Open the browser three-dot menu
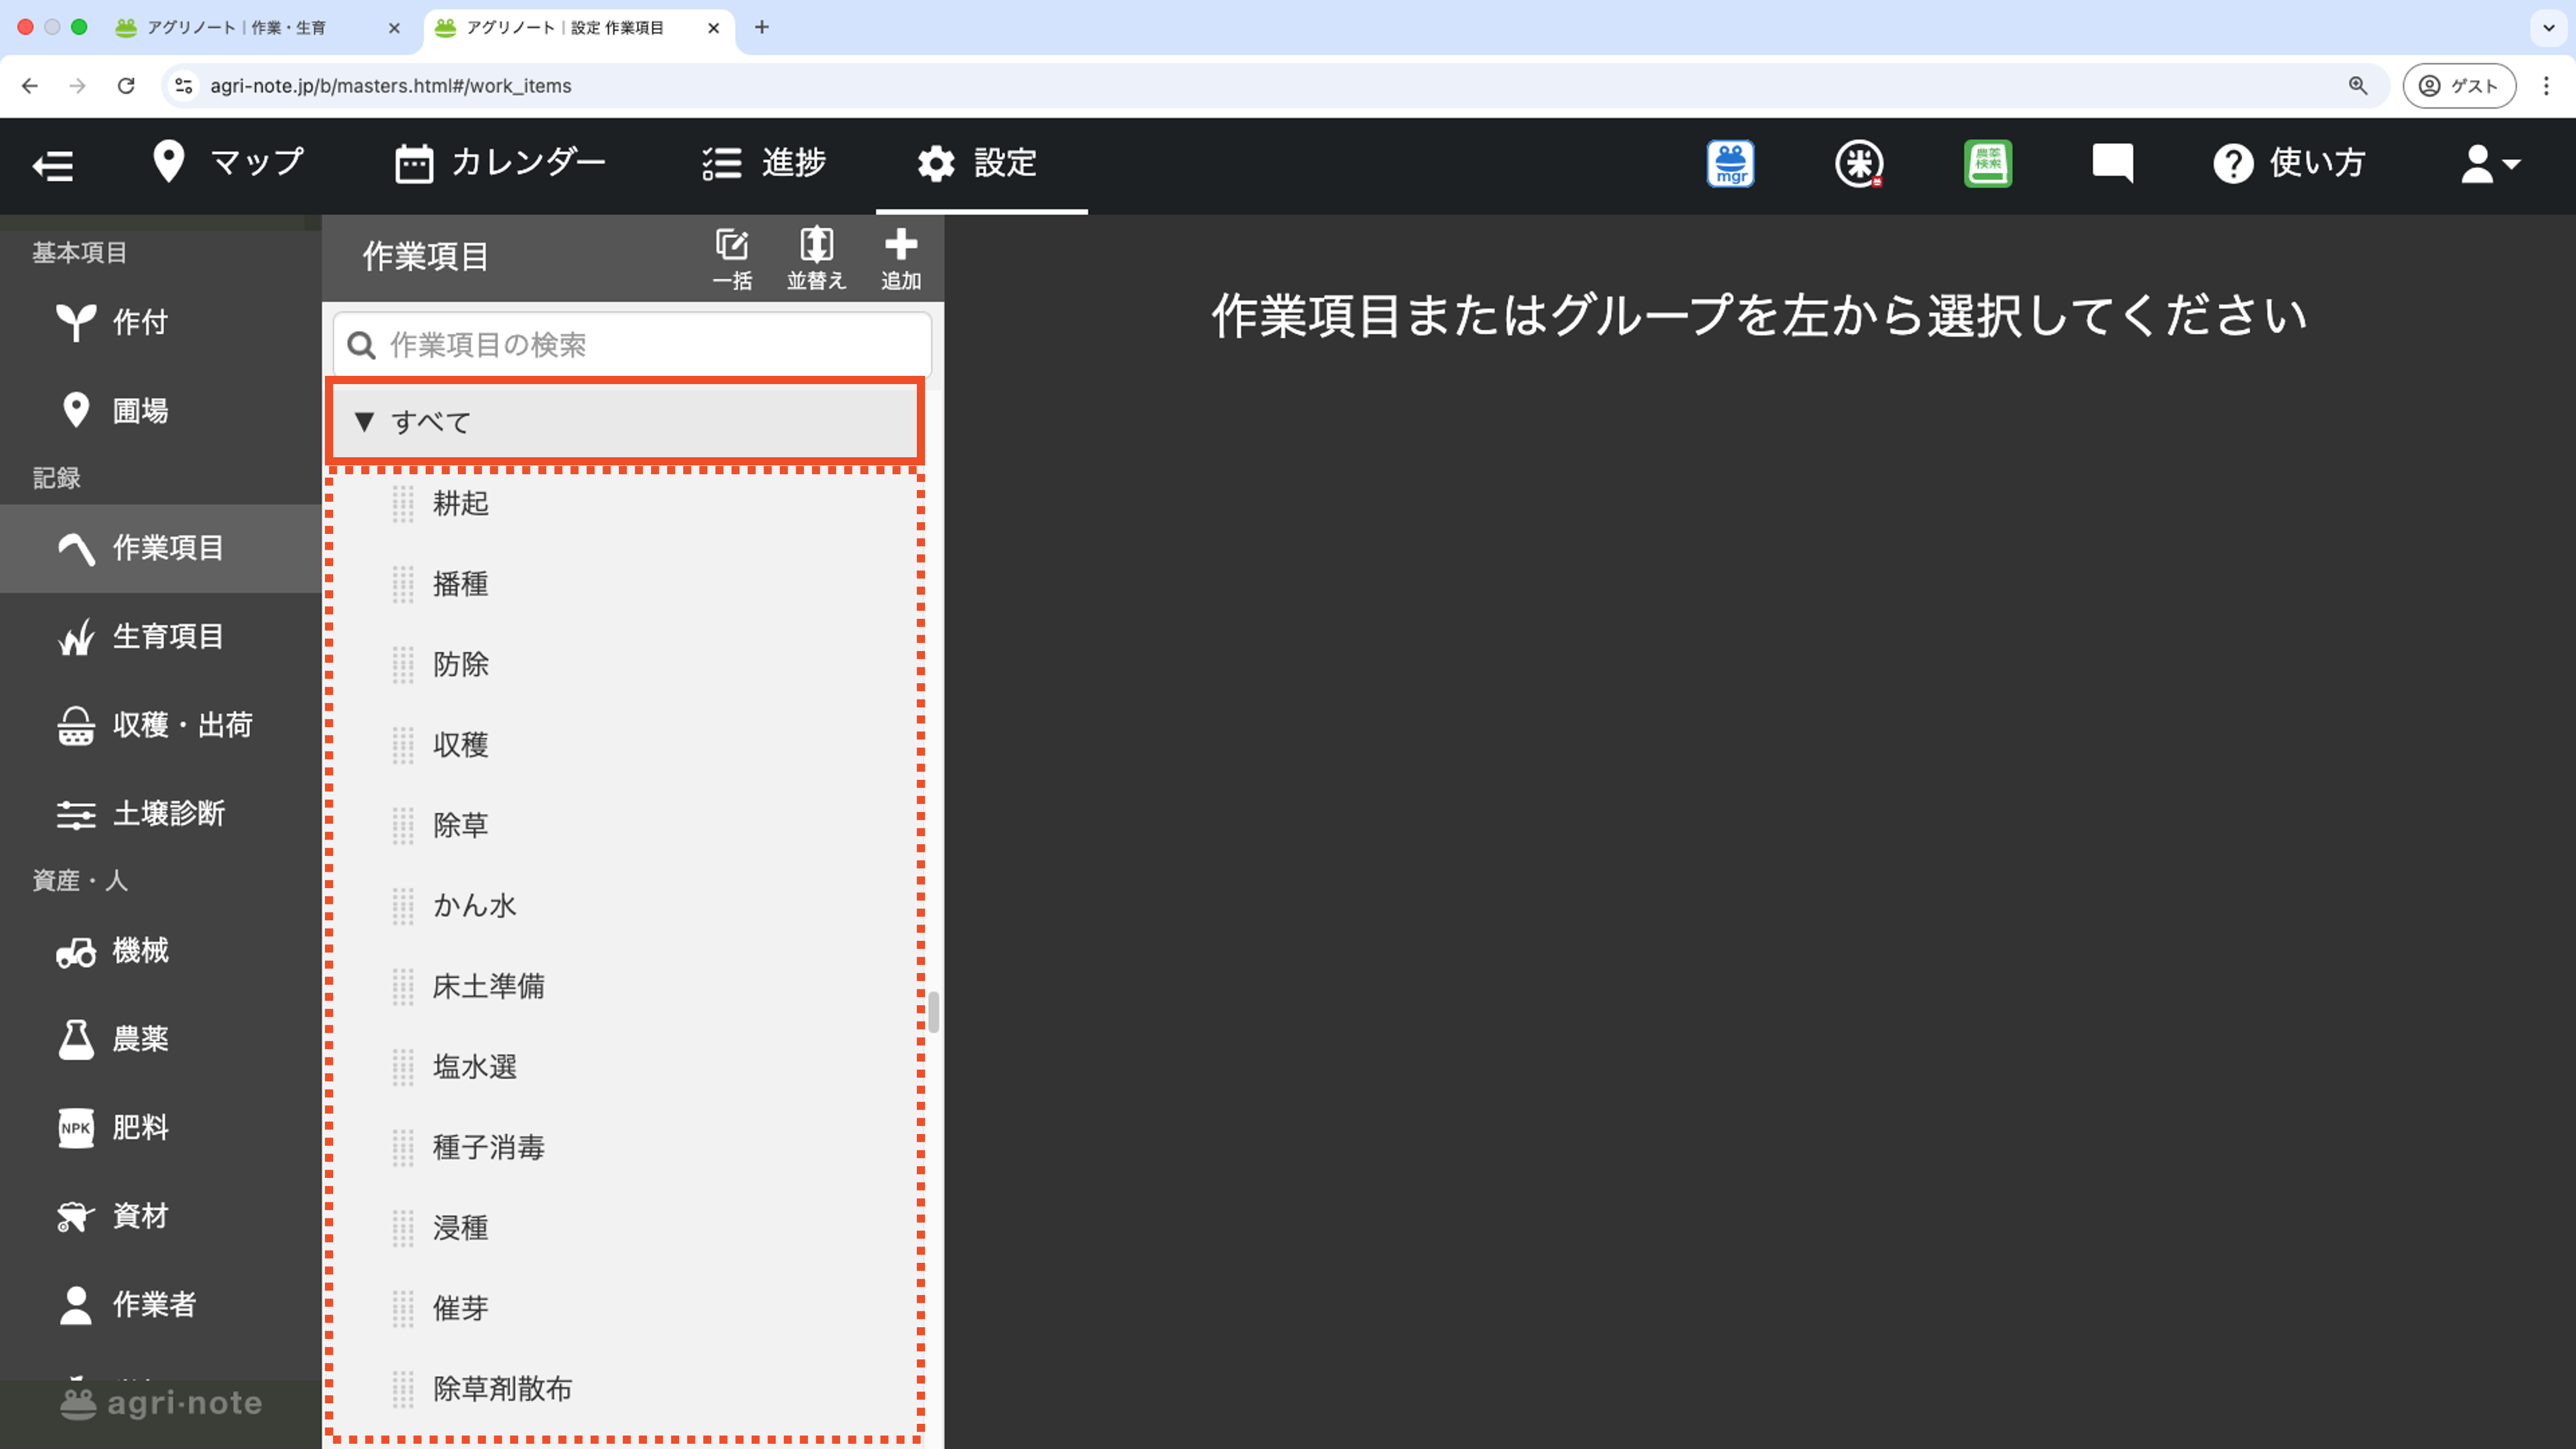2576x1449 pixels. tap(2546, 86)
